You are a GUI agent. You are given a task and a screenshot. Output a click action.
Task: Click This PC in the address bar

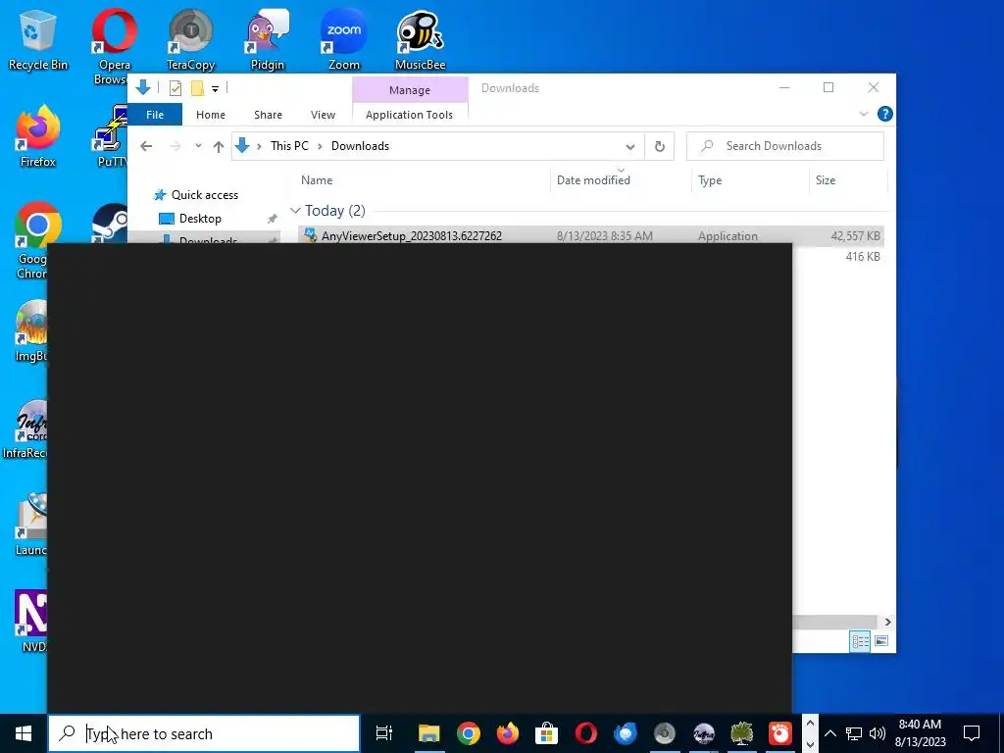(289, 146)
